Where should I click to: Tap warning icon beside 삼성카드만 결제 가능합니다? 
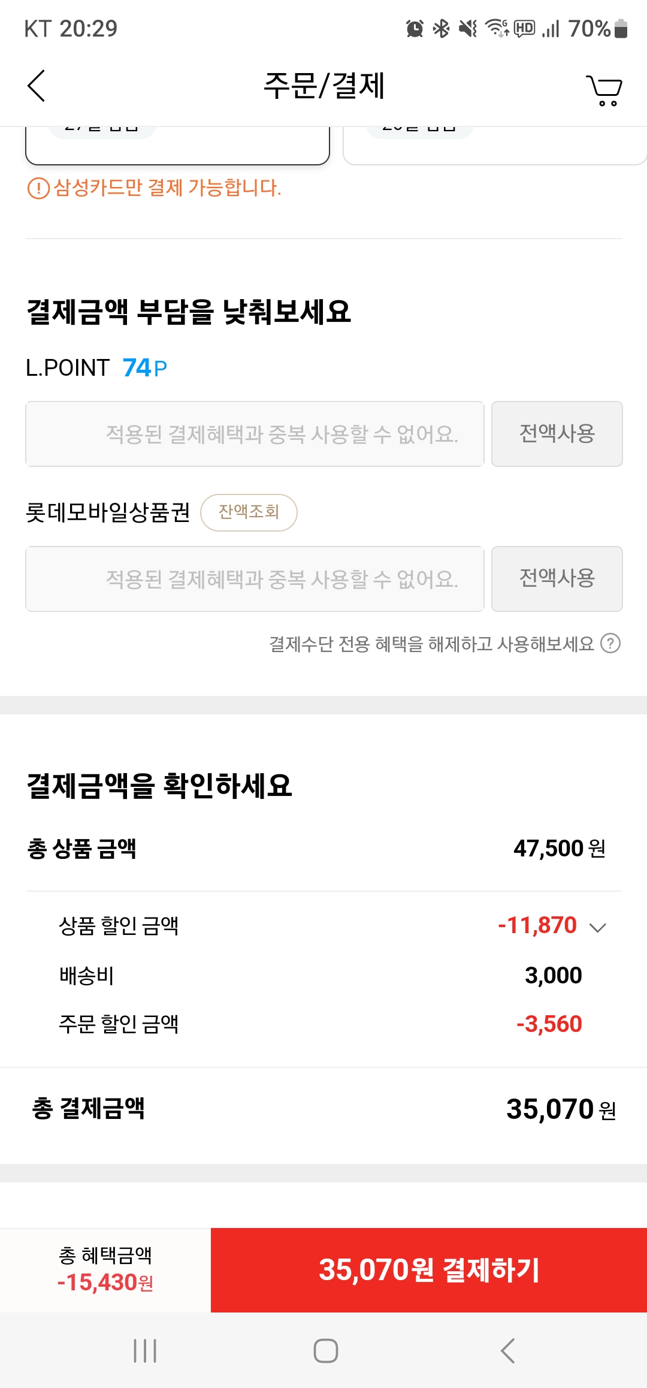(38, 188)
